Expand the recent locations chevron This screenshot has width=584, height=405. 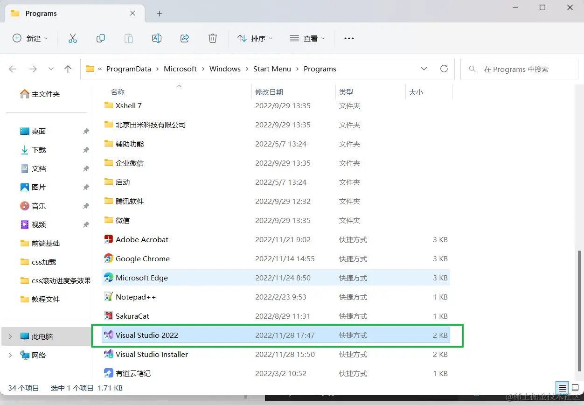point(51,69)
